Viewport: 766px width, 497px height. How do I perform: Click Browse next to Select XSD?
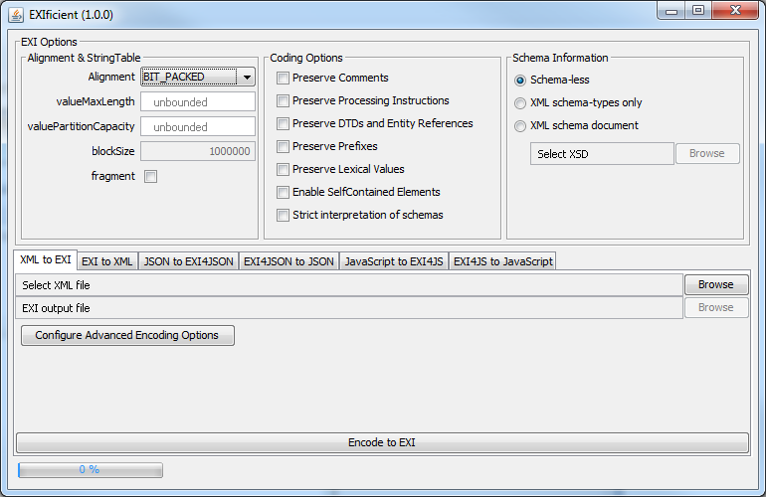(707, 153)
